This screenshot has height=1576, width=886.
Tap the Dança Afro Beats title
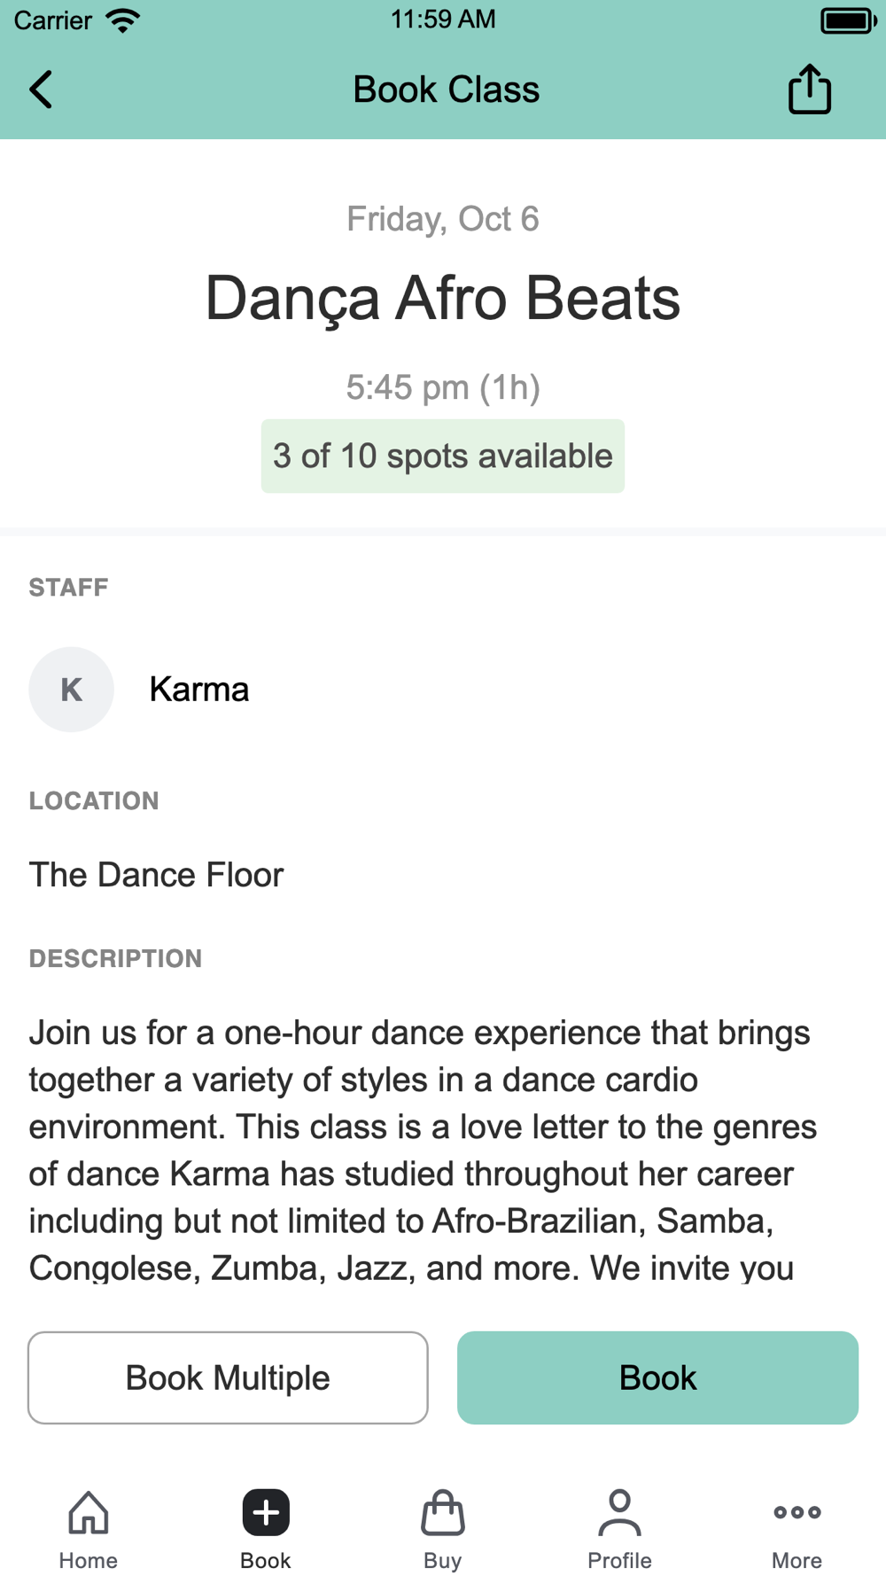pos(443,299)
